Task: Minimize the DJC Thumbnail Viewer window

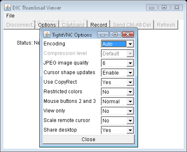Action: 152,7
